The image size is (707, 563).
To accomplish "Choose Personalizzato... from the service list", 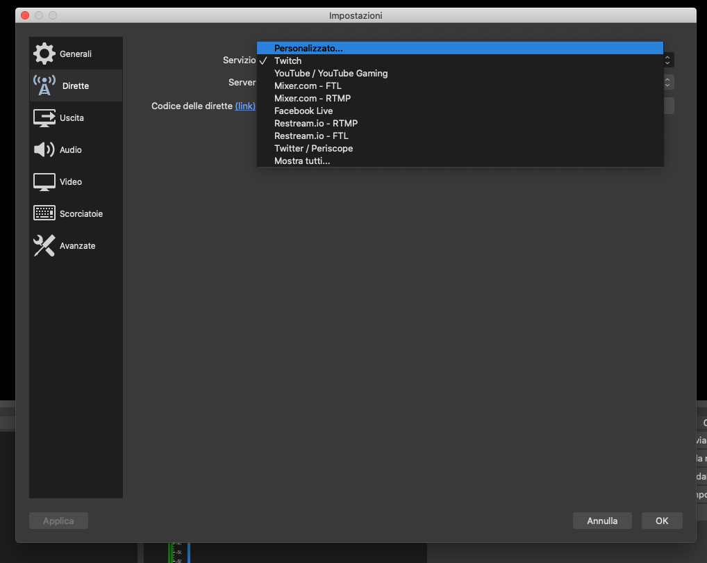I will click(460, 48).
